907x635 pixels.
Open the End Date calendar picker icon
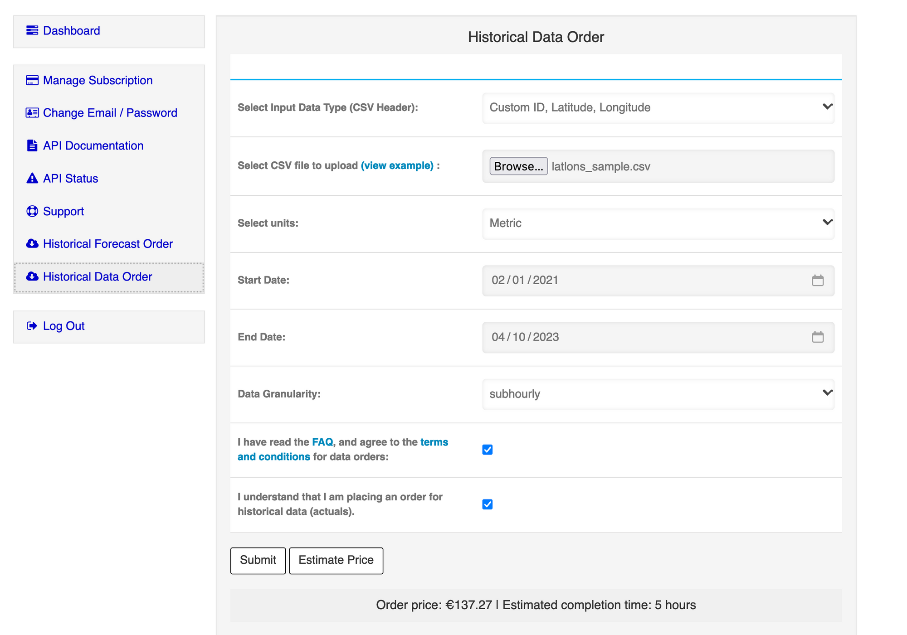[818, 337]
